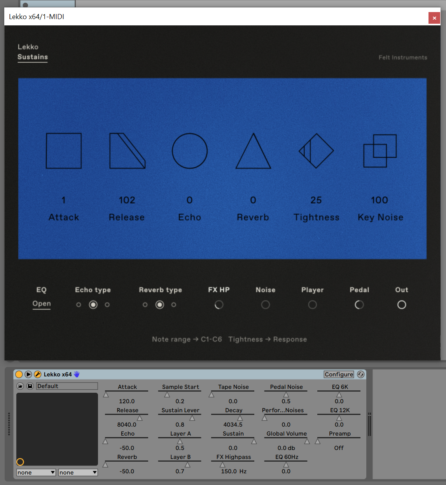Viewport: 446px width, 485px height.
Task: Select the middle Reverb type option
Action: point(160,305)
